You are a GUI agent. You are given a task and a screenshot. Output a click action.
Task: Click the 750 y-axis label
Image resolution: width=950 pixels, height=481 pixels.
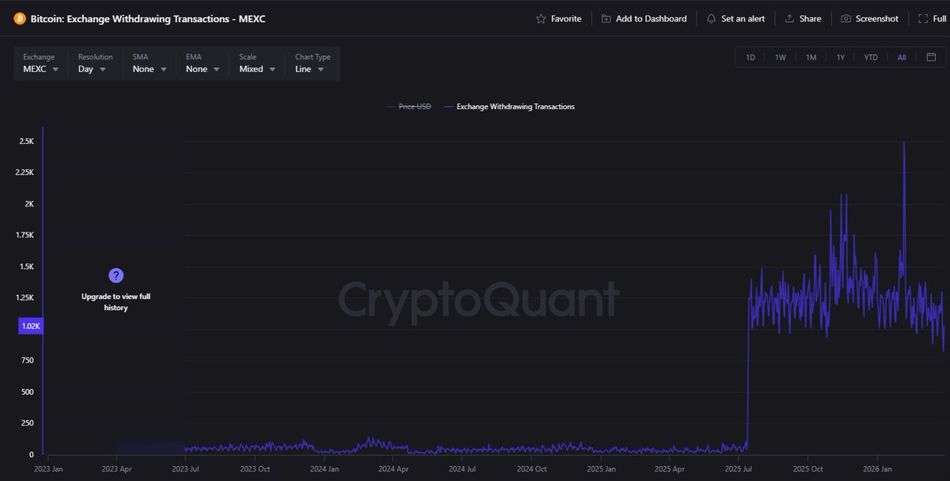click(26, 361)
